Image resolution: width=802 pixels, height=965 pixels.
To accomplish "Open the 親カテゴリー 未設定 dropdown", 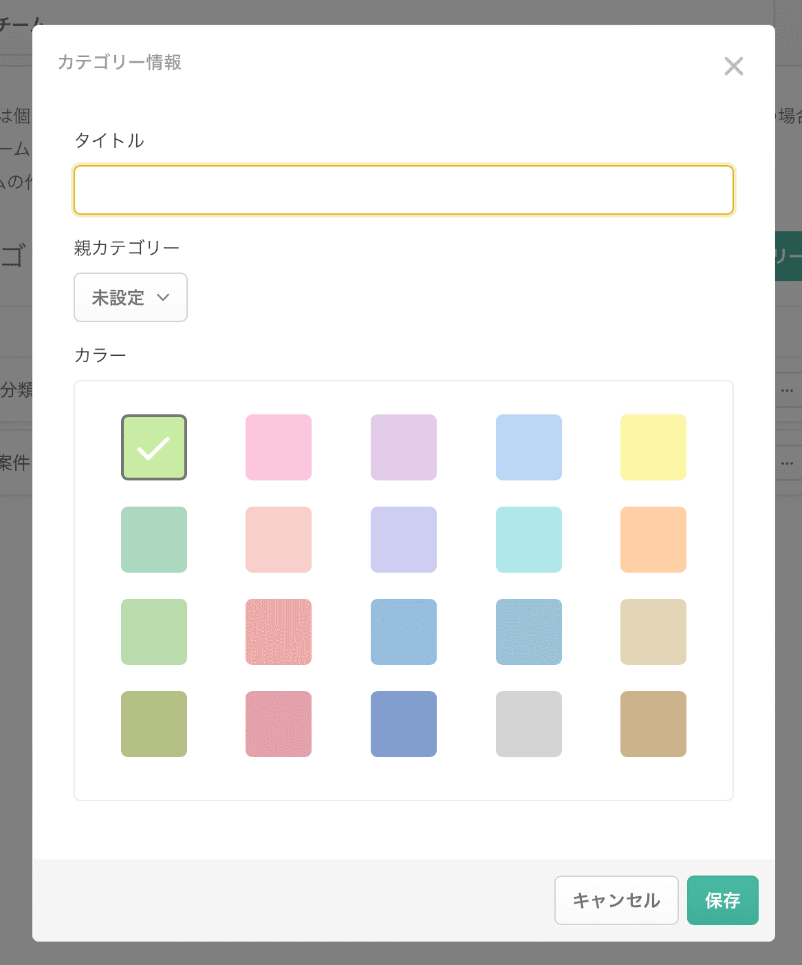I will [x=131, y=297].
